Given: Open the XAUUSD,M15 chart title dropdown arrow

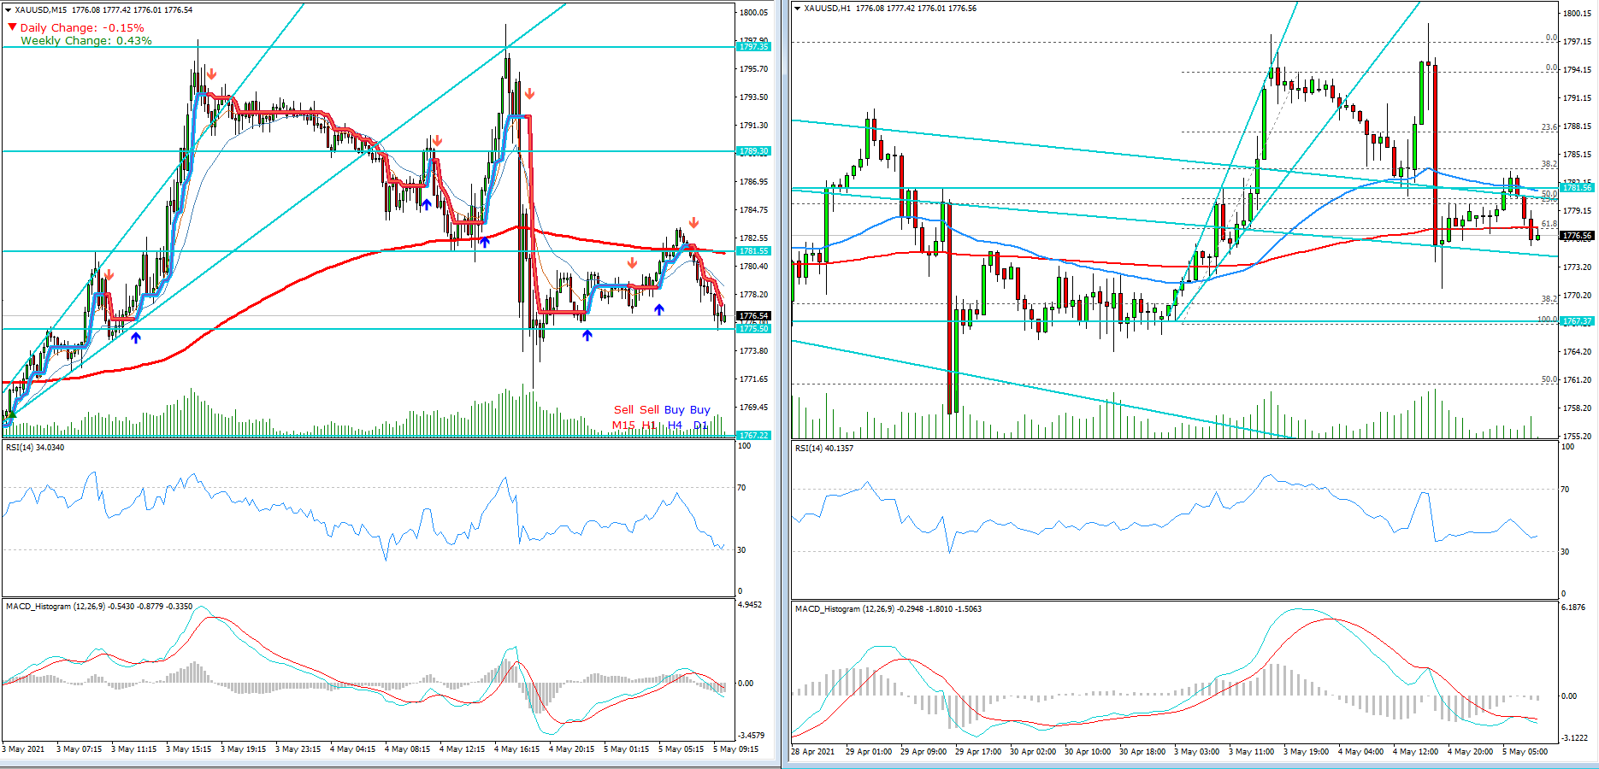Looking at the screenshot, I should [9, 10].
